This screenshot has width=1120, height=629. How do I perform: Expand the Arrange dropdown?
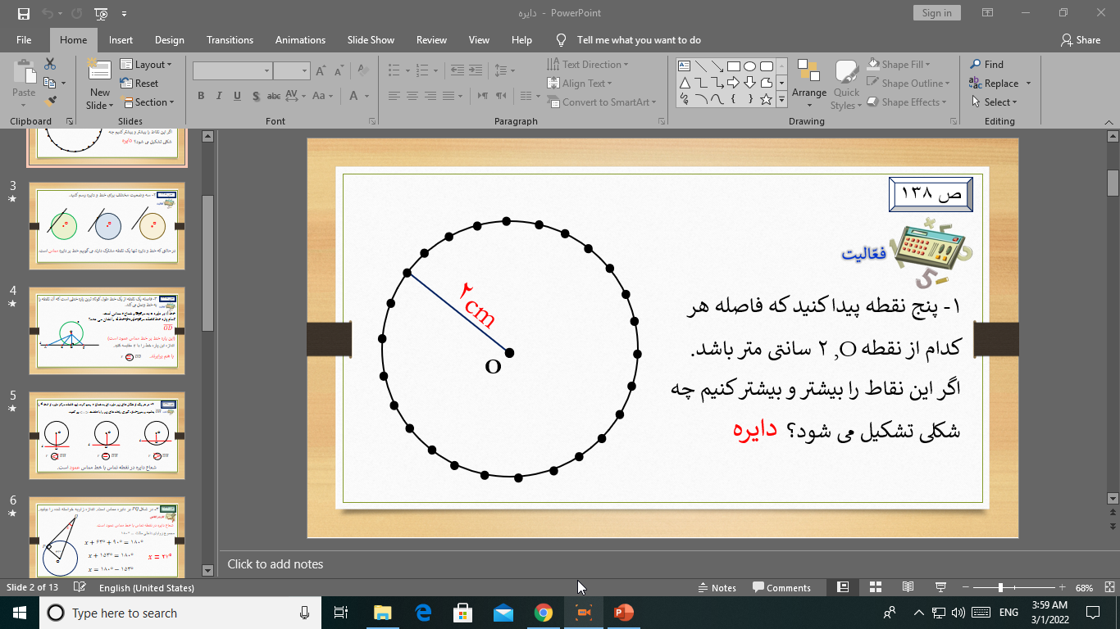coord(809,82)
